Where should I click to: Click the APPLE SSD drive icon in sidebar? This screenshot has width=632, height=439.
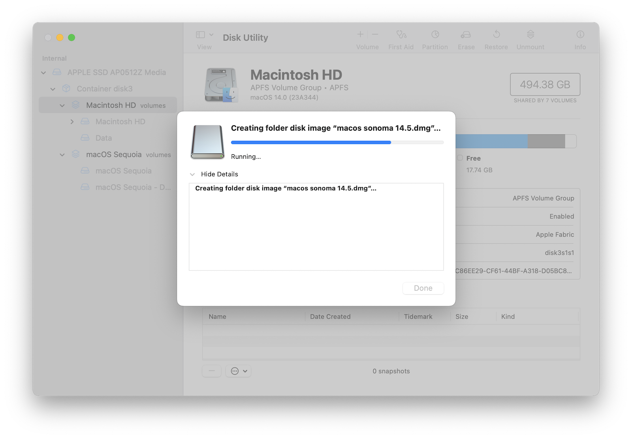tap(57, 72)
